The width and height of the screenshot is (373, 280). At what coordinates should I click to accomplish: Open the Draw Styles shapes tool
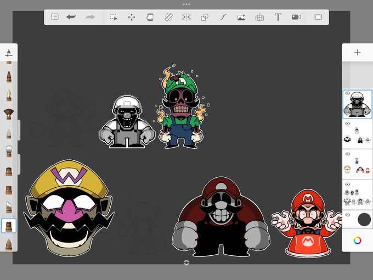pos(205,17)
